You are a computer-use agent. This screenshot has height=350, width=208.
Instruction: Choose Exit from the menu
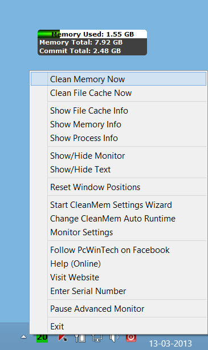pos(119,327)
